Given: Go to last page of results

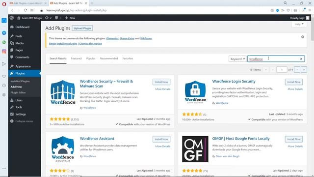Looking at the screenshot, I should 304,70.
